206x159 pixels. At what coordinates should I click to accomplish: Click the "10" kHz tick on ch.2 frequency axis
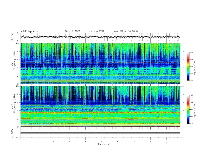(17, 86)
